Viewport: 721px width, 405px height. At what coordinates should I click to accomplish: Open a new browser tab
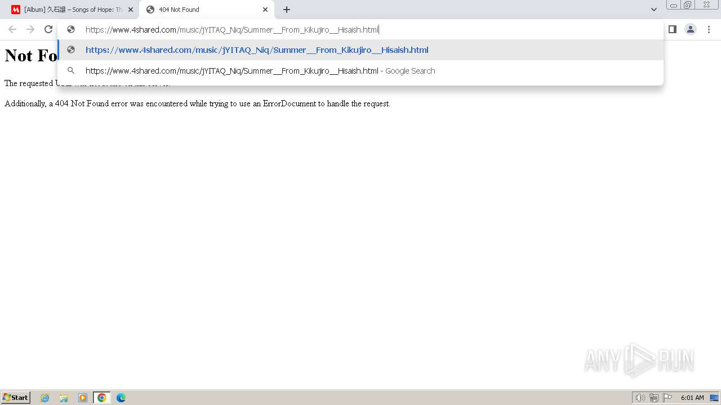click(287, 10)
